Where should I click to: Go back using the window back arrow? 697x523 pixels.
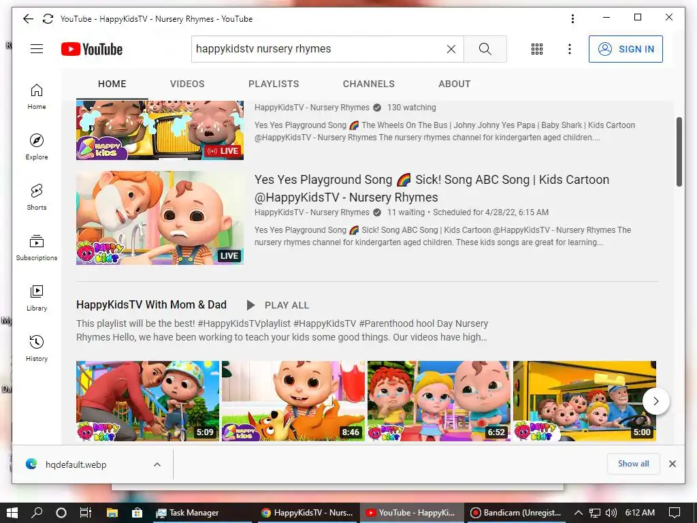tap(28, 18)
